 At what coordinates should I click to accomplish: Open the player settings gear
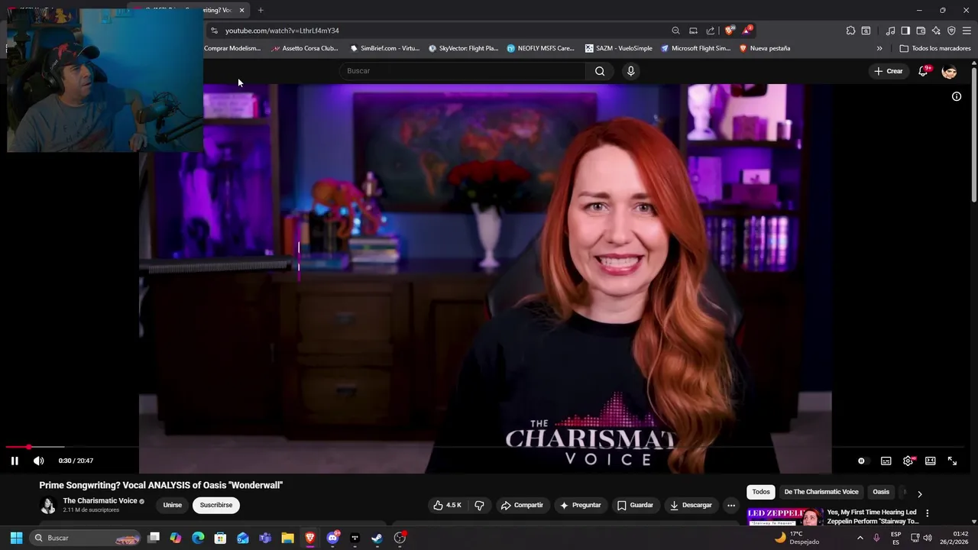908,461
